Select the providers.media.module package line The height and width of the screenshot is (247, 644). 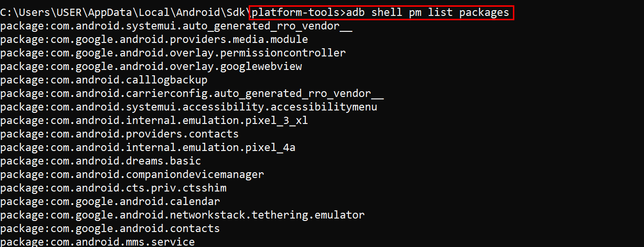(x=154, y=40)
